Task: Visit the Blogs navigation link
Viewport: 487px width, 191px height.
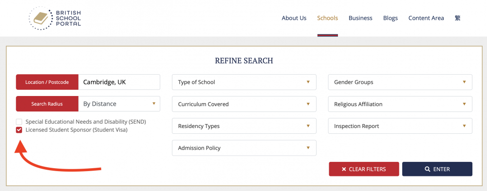Action: point(391,18)
